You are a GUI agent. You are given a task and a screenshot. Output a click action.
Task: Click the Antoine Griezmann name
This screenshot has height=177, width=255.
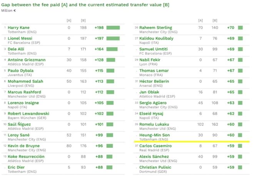click(x=26, y=60)
